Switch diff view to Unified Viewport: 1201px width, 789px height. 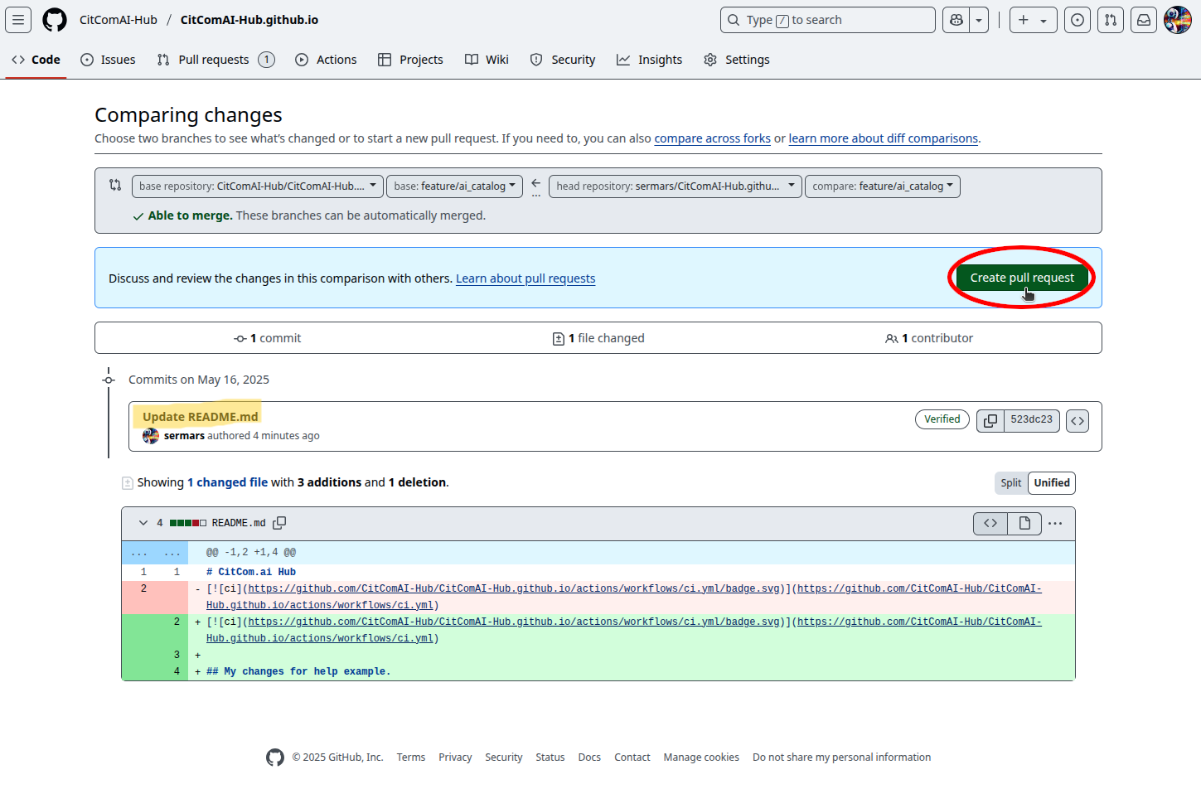point(1052,483)
